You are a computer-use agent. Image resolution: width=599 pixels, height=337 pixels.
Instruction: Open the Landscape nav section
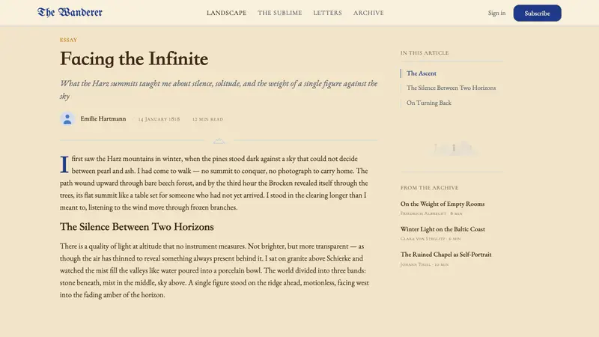pyautogui.click(x=227, y=13)
